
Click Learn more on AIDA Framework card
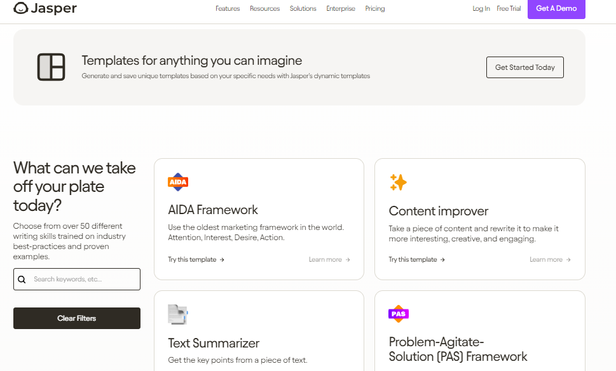(x=329, y=259)
